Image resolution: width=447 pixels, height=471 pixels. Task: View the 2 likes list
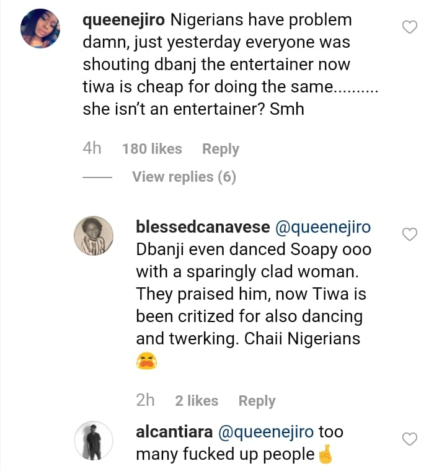(x=197, y=401)
